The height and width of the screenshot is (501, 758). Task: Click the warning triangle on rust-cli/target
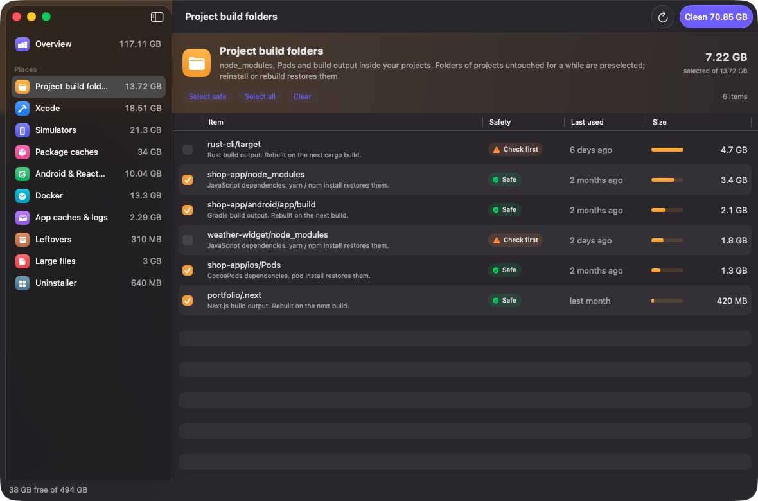click(x=497, y=150)
